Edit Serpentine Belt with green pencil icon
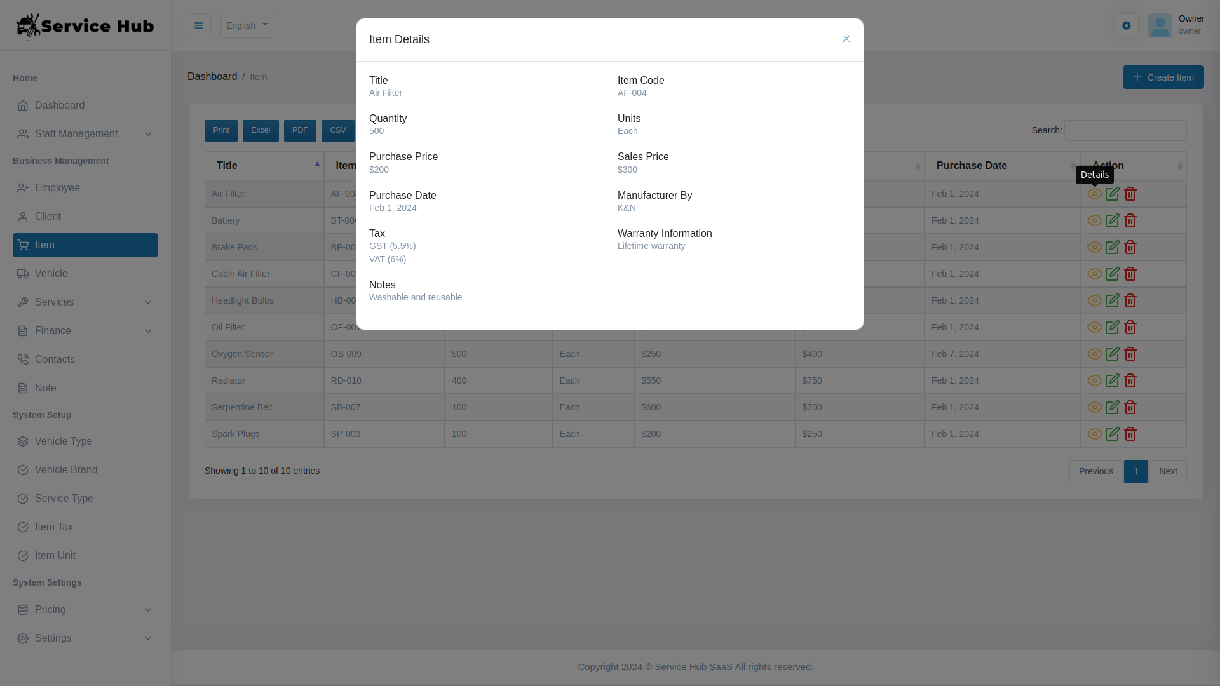This screenshot has height=686, width=1220. pyautogui.click(x=1113, y=407)
